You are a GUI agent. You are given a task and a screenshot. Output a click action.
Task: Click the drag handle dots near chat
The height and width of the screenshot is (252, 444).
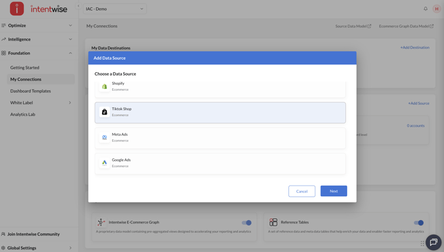click(422, 243)
